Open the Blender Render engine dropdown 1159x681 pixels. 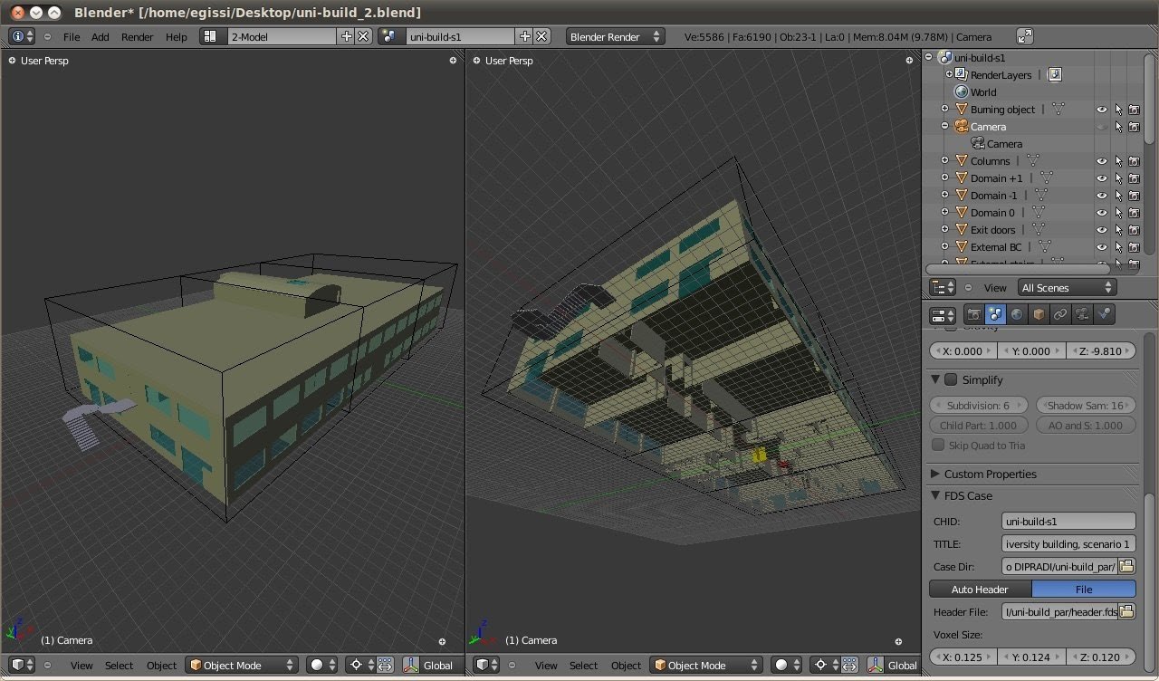pyautogui.click(x=615, y=36)
